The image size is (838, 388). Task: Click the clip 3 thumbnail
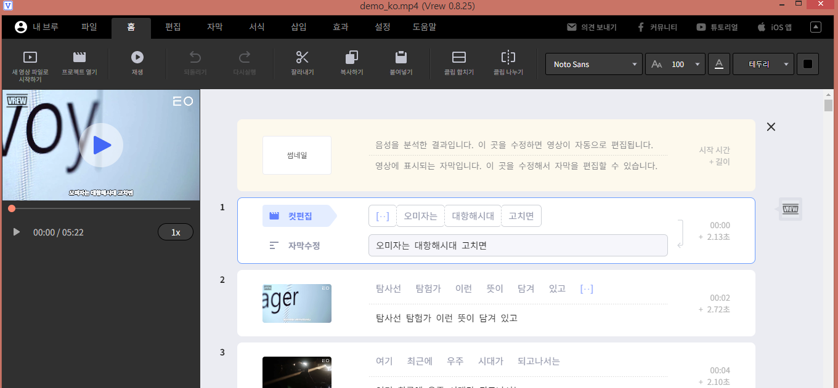point(297,373)
